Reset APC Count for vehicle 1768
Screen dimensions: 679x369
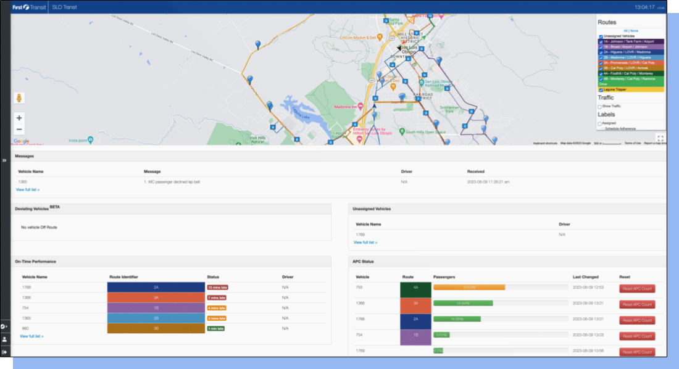pos(637,320)
